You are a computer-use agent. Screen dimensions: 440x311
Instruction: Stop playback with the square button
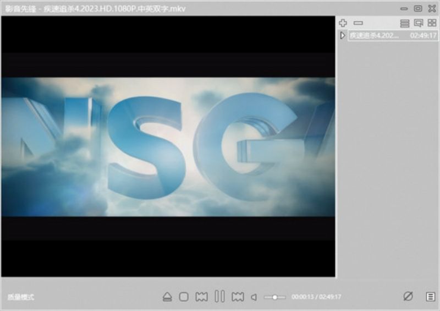pyautogui.click(x=184, y=297)
